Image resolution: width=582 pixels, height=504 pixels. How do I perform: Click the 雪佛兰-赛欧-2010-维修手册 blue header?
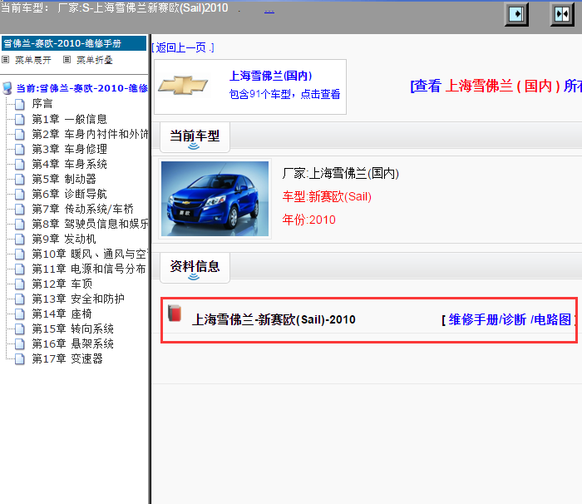[74, 43]
